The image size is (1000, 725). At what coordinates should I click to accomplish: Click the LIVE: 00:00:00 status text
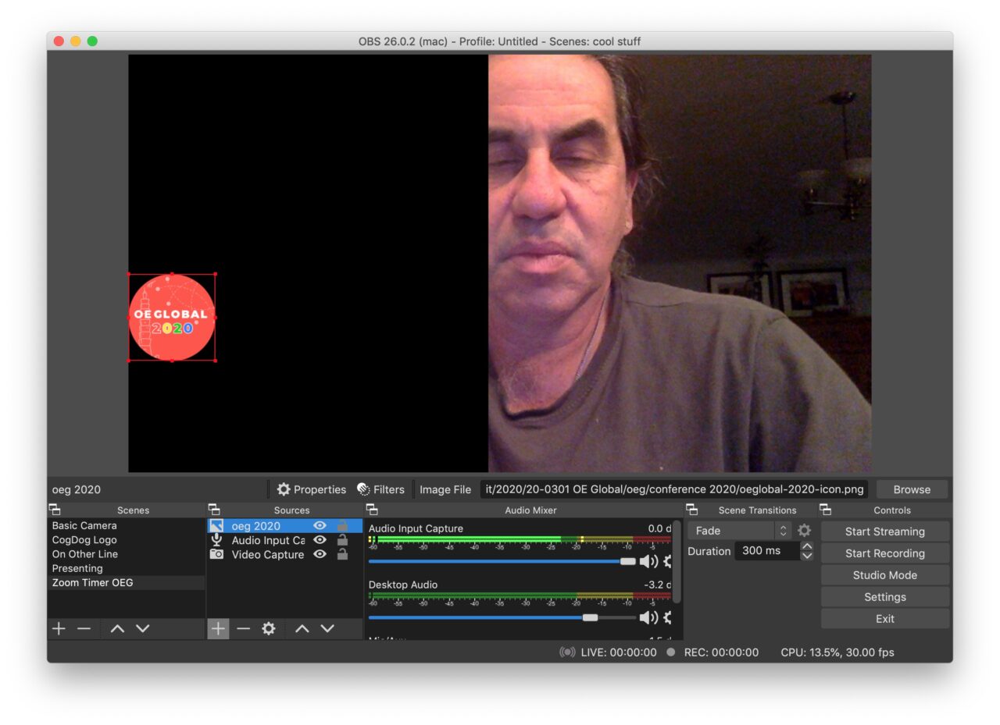coord(619,652)
